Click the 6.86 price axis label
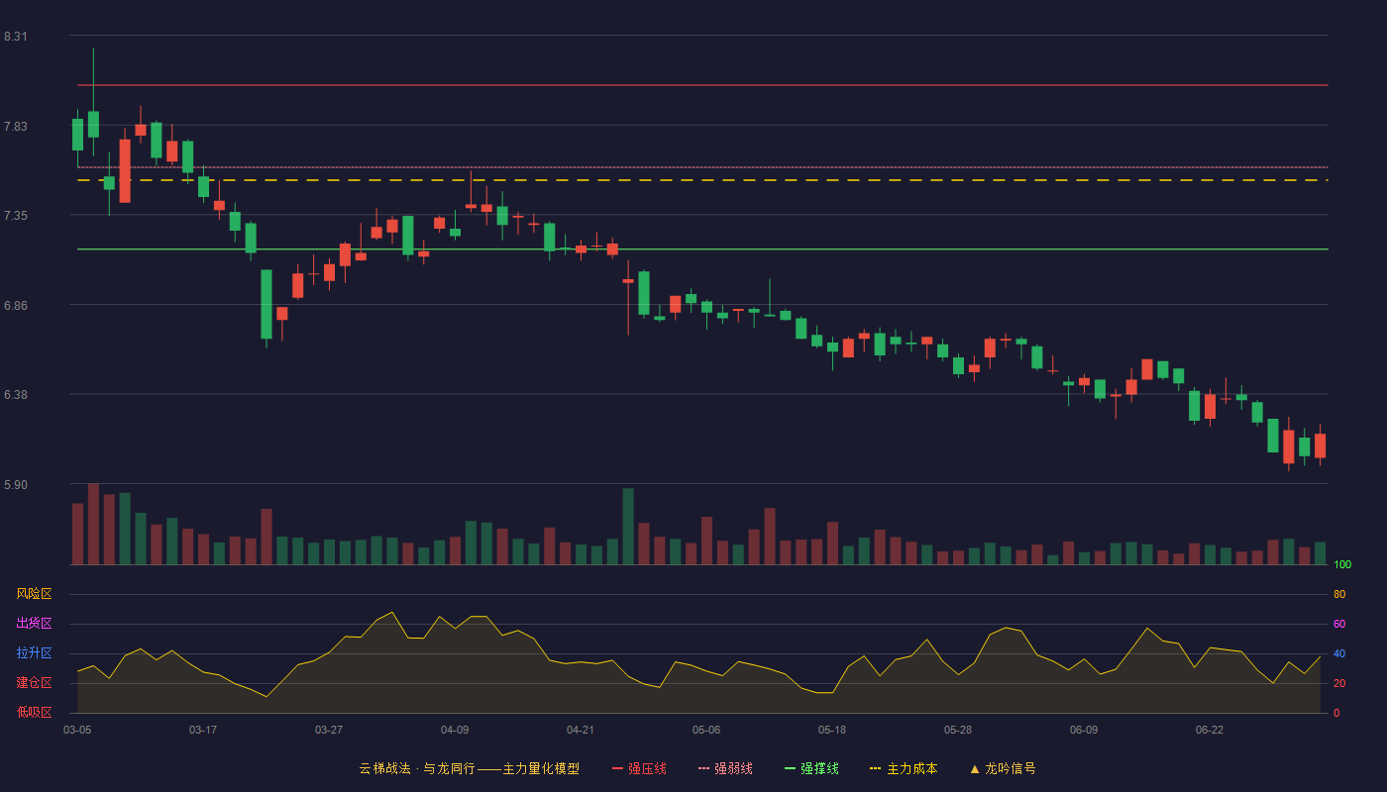 [x=16, y=306]
